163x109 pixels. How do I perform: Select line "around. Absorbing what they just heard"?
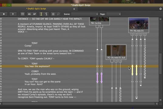coord(43,29)
